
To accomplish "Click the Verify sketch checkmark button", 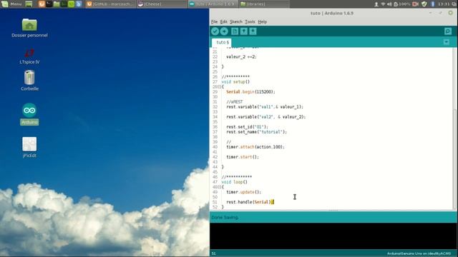I will tap(215, 31).
